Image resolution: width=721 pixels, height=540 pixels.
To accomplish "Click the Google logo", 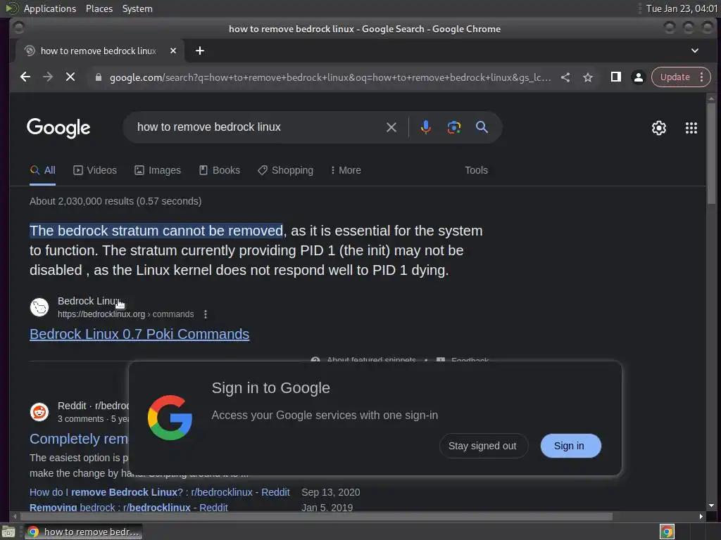I will (58, 128).
